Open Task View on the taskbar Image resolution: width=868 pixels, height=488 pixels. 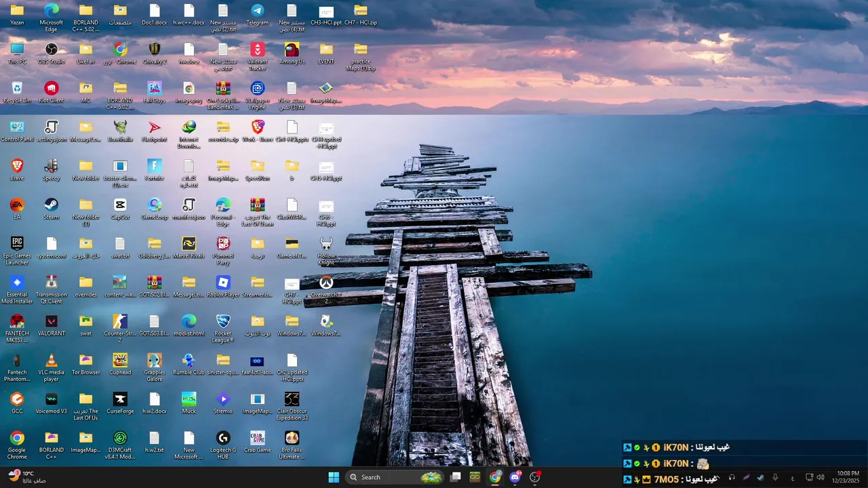(x=456, y=477)
